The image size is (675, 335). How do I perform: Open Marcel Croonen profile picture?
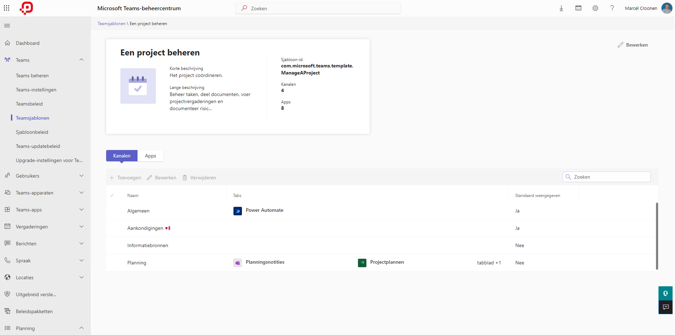pos(667,8)
